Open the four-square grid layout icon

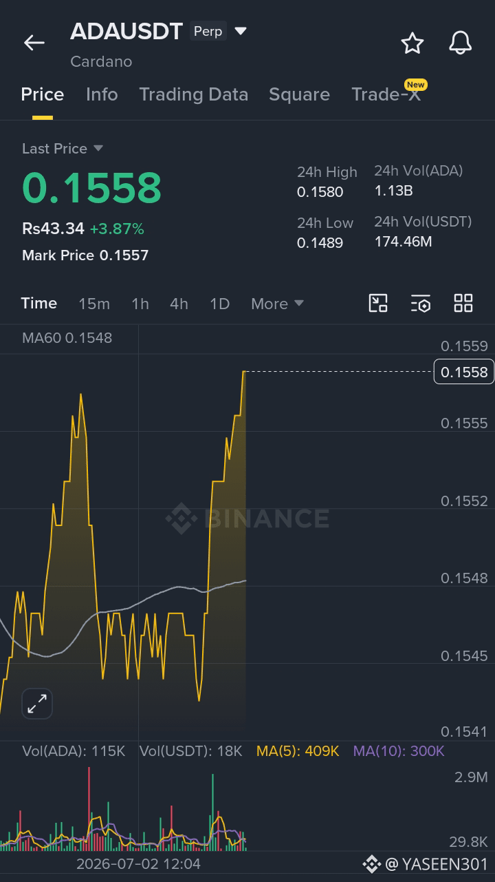463,303
